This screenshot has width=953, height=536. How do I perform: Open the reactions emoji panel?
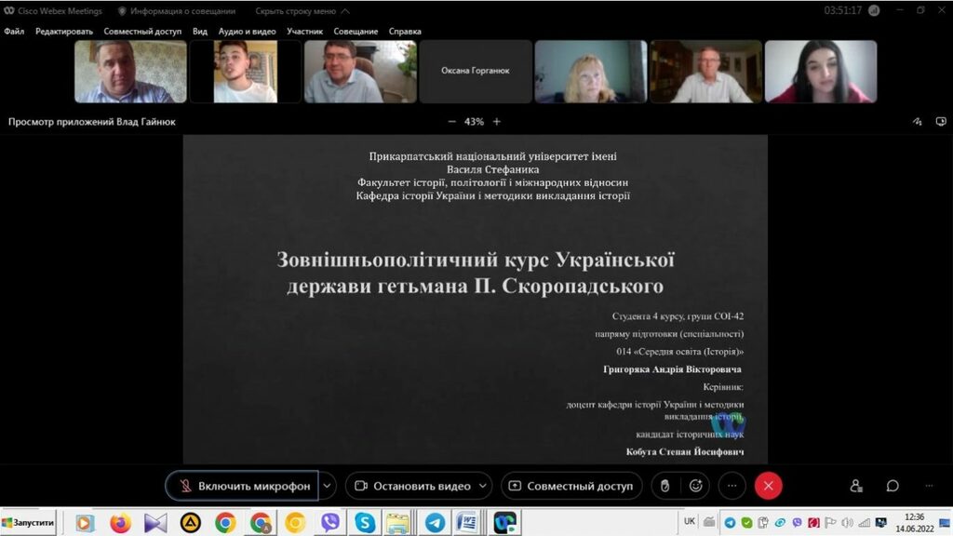click(x=695, y=486)
